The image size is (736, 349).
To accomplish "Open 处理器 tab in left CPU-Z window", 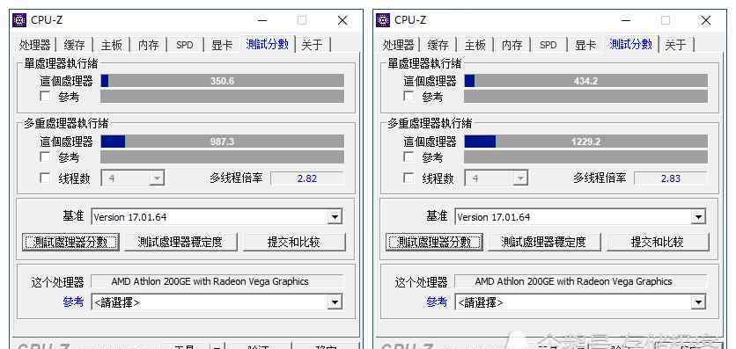I will [x=34, y=45].
